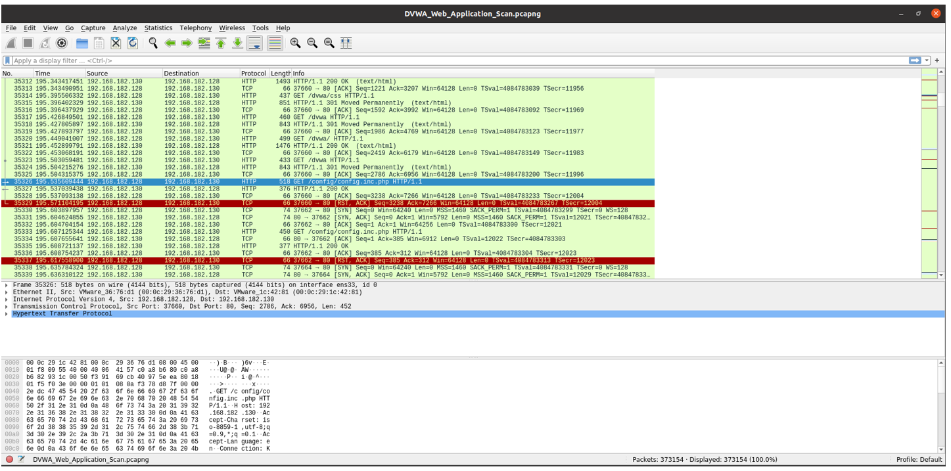Save this capture file
Viewport: 951px width, 471px height.
click(x=99, y=43)
